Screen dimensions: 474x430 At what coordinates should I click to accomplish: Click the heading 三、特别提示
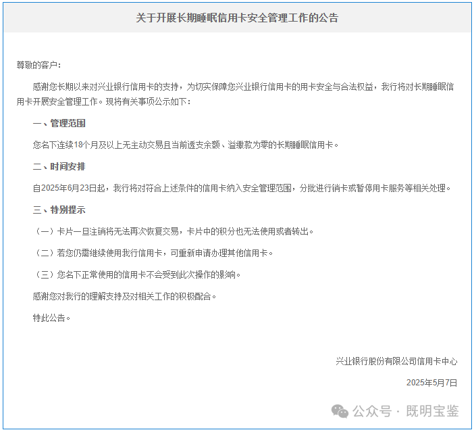coord(59,210)
